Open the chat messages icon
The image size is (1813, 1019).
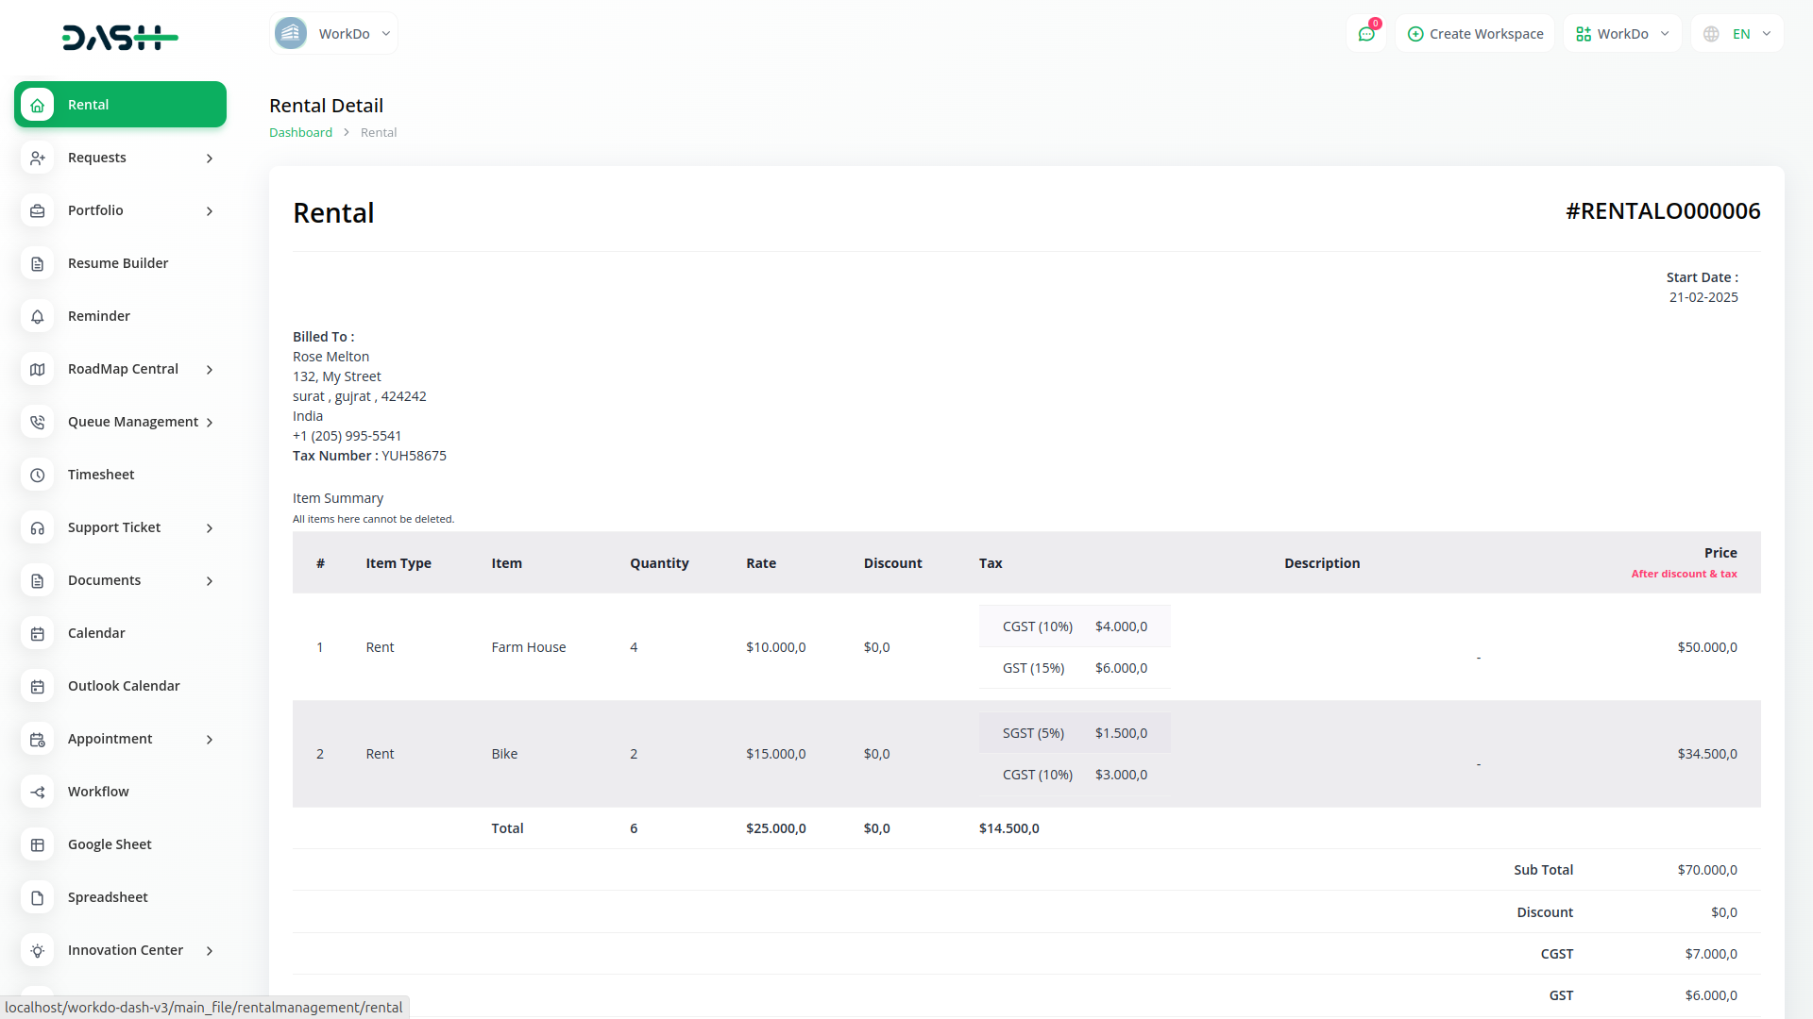tap(1365, 34)
